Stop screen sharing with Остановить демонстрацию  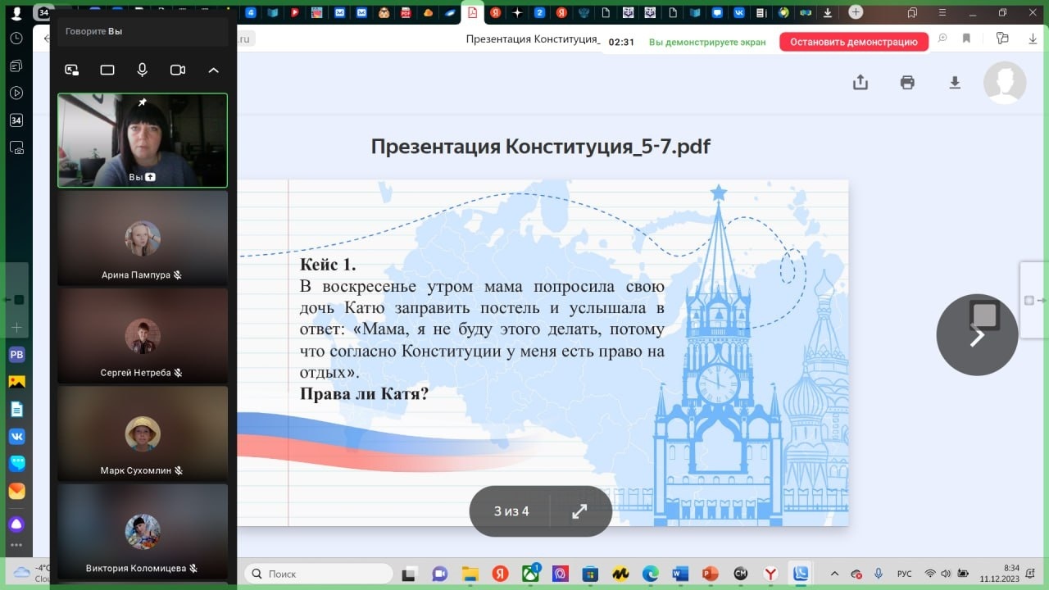(853, 42)
